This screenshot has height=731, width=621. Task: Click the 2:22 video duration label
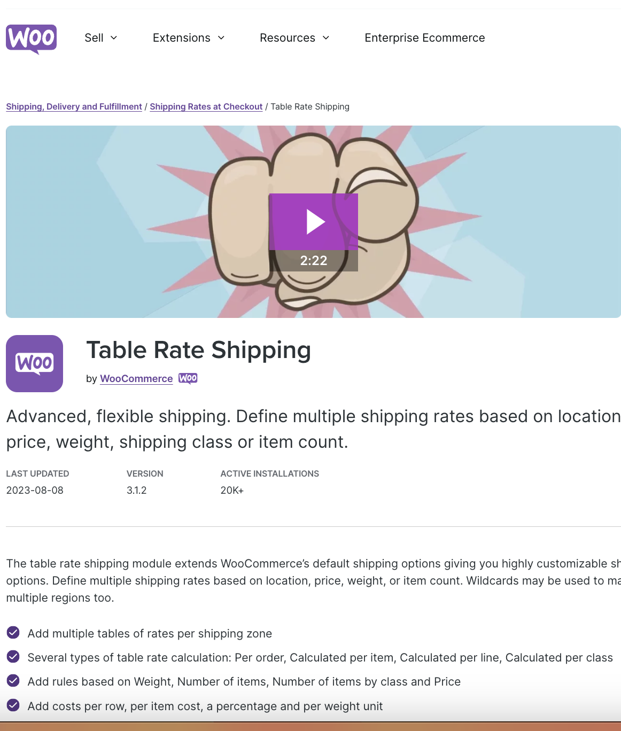click(x=314, y=260)
